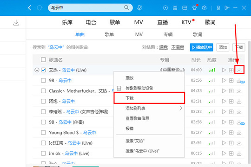Screen dimensions: 251x167
Task: Choose 播放 from the context menu
Action: [x=149, y=78]
